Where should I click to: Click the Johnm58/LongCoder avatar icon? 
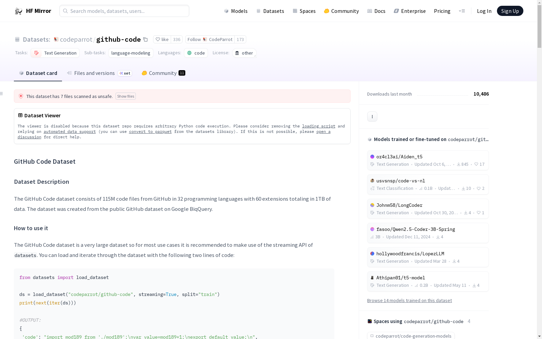[x=372, y=205]
